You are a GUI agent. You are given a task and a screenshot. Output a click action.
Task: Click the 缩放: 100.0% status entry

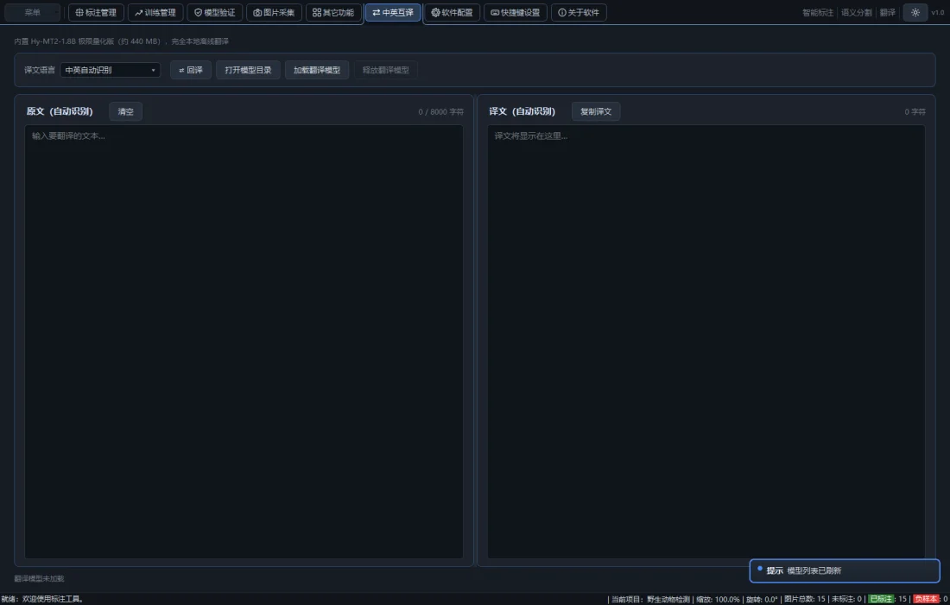718,600
